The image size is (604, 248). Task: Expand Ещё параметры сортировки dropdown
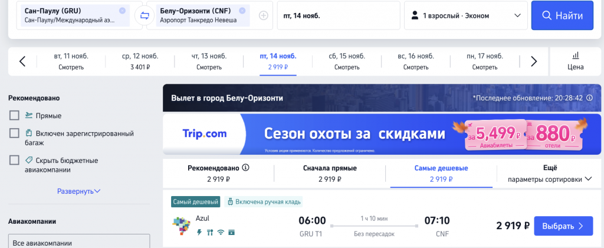pos(550,174)
